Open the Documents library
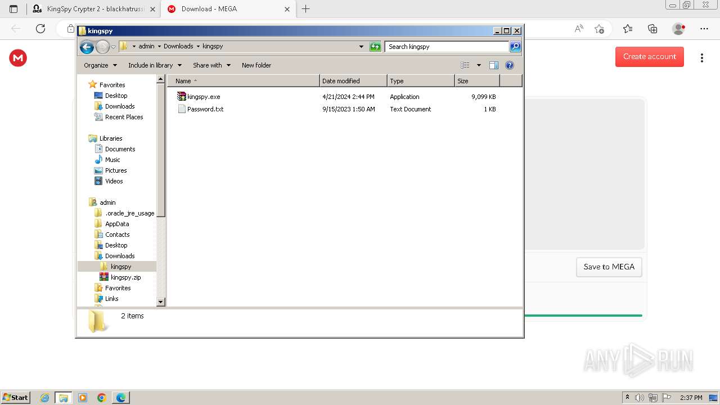720x405 pixels. [120, 149]
